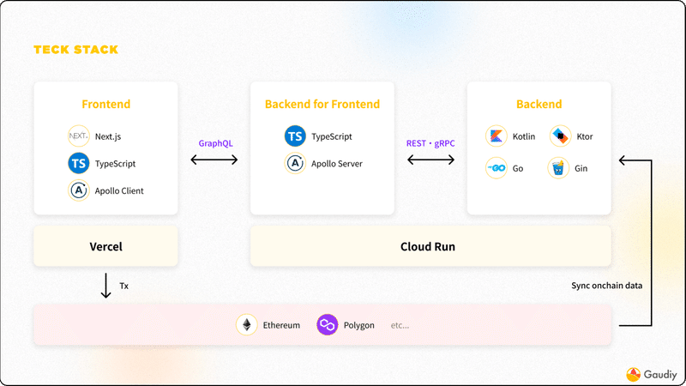Click the Apollo Server icon

[295, 163]
